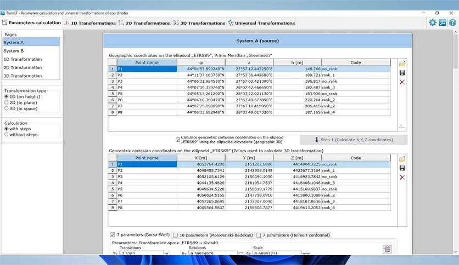Open file for geocentric cartesian table
The height and width of the screenshot is (265, 459).
pyautogui.click(x=402, y=159)
